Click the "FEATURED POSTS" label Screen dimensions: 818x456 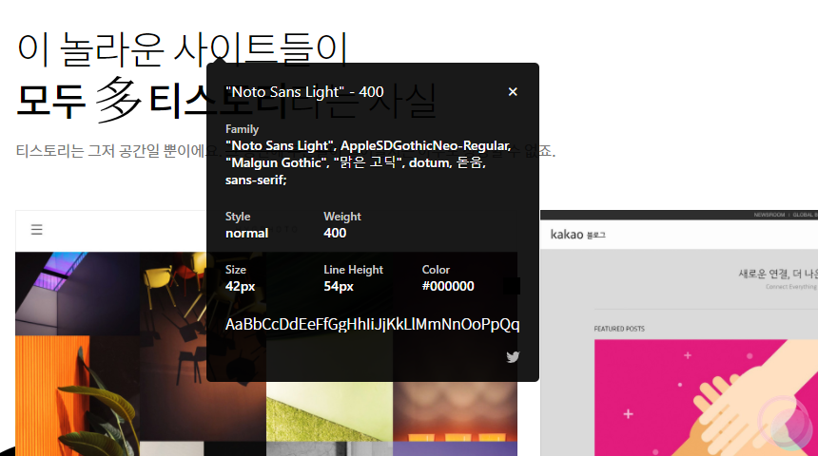coord(619,329)
